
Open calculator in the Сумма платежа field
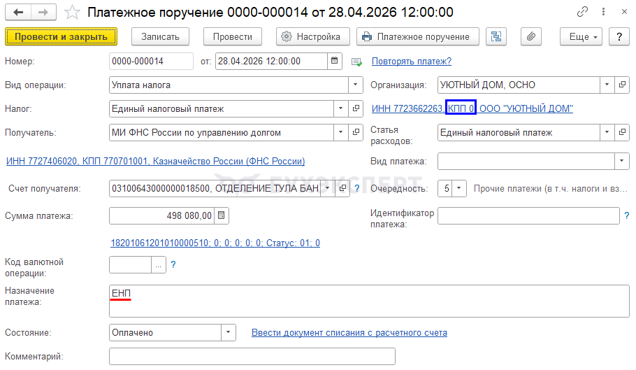221,215
